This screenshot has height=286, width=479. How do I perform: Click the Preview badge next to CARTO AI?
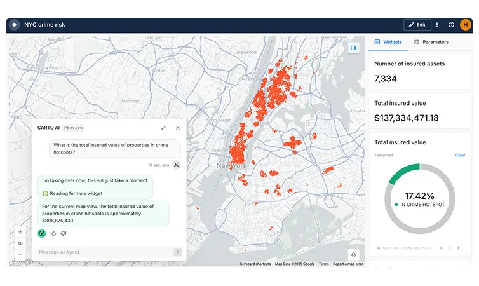pos(74,128)
